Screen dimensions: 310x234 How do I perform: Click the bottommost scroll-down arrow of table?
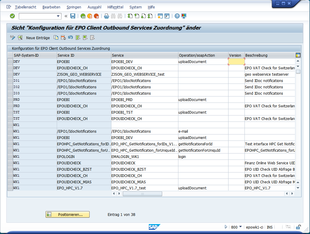tap(298, 188)
